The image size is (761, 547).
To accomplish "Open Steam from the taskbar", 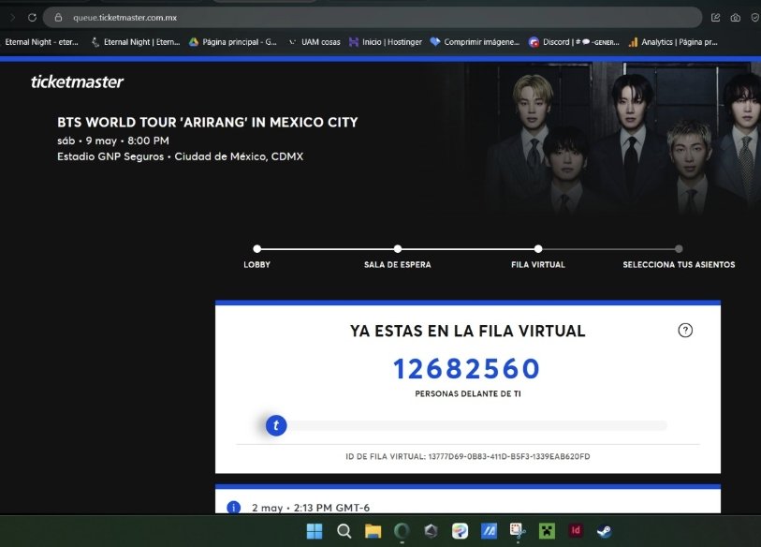I will [605, 531].
